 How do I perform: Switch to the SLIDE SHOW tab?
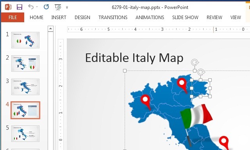coord(185,18)
